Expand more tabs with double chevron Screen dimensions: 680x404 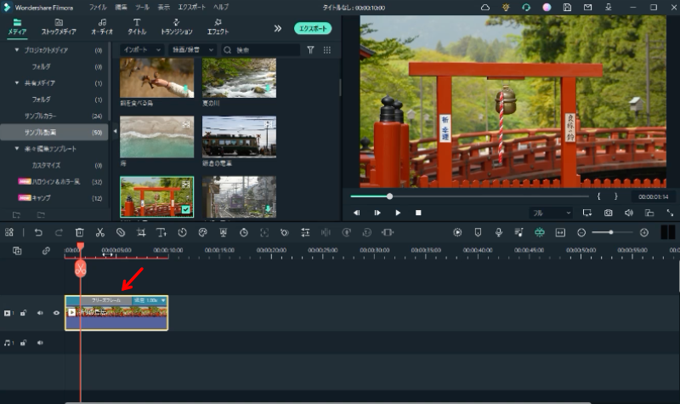[278, 28]
